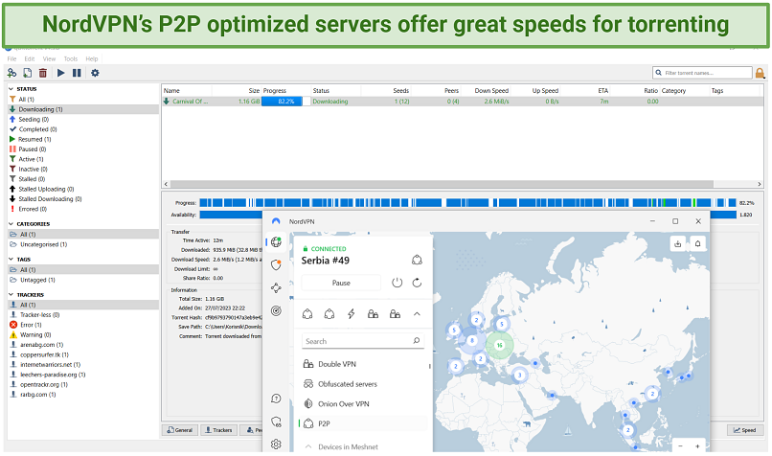Click the torrent list scroll right arrow
Screen dimensions: 772x456
coord(760,184)
